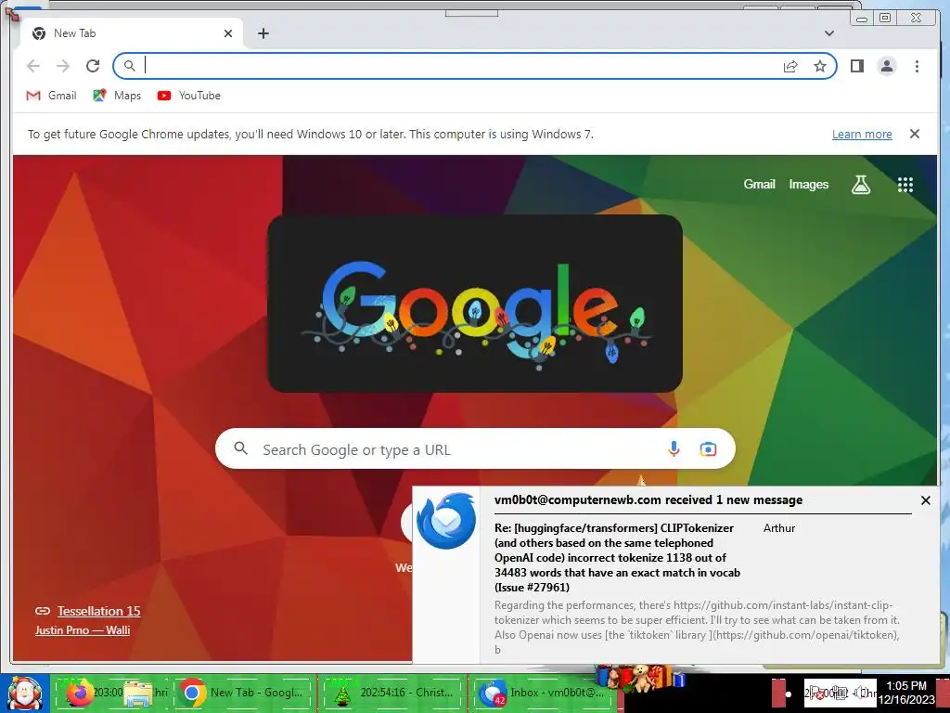The height and width of the screenshot is (713, 950).
Task: Open a new tab with the plus button
Action: click(x=263, y=33)
